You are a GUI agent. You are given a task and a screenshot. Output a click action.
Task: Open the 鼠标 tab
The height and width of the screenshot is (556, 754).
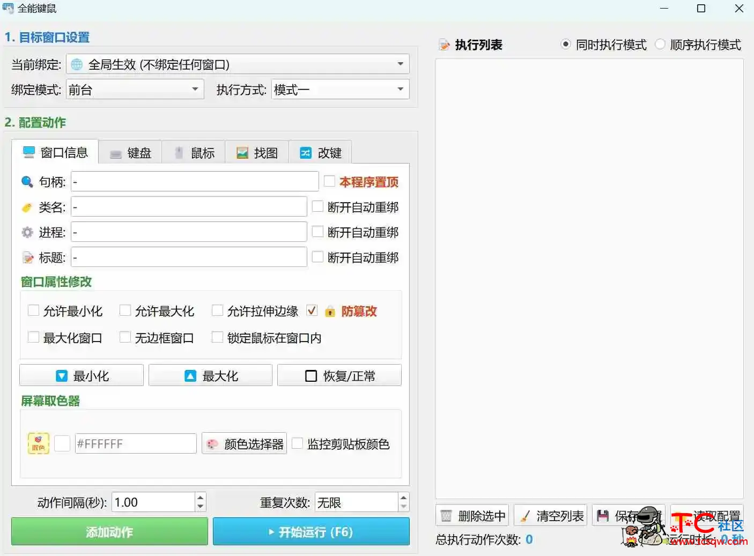194,153
